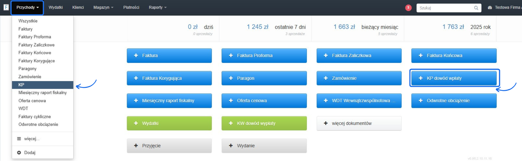Click the plus icon on KP dowód wpłaty

click(421, 78)
